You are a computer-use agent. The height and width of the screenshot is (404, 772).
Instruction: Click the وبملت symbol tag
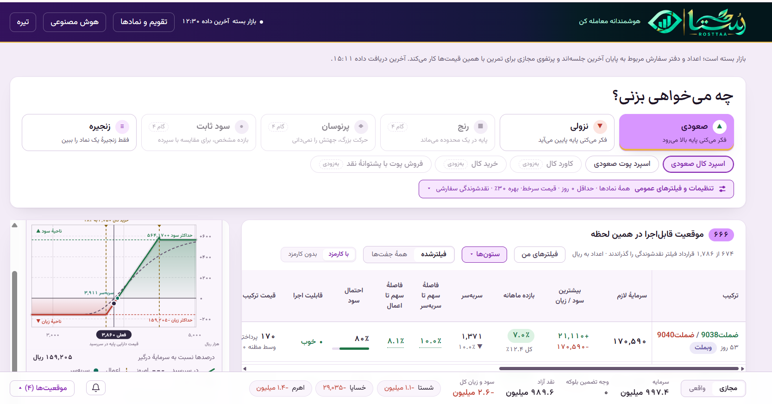click(703, 347)
